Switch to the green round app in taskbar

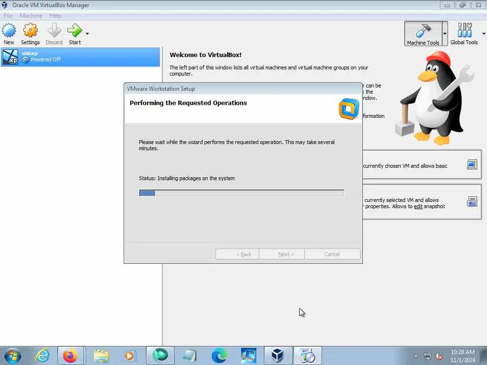(x=160, y=355)
